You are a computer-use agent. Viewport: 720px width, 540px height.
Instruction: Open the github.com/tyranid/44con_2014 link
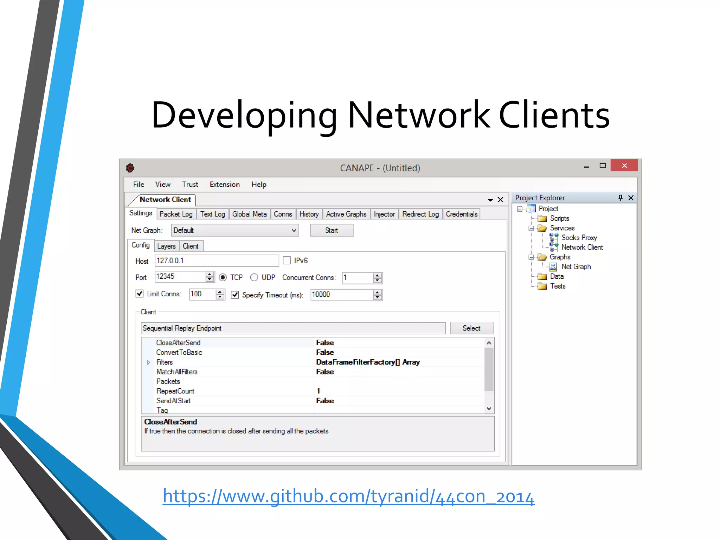tap(348, 496)
